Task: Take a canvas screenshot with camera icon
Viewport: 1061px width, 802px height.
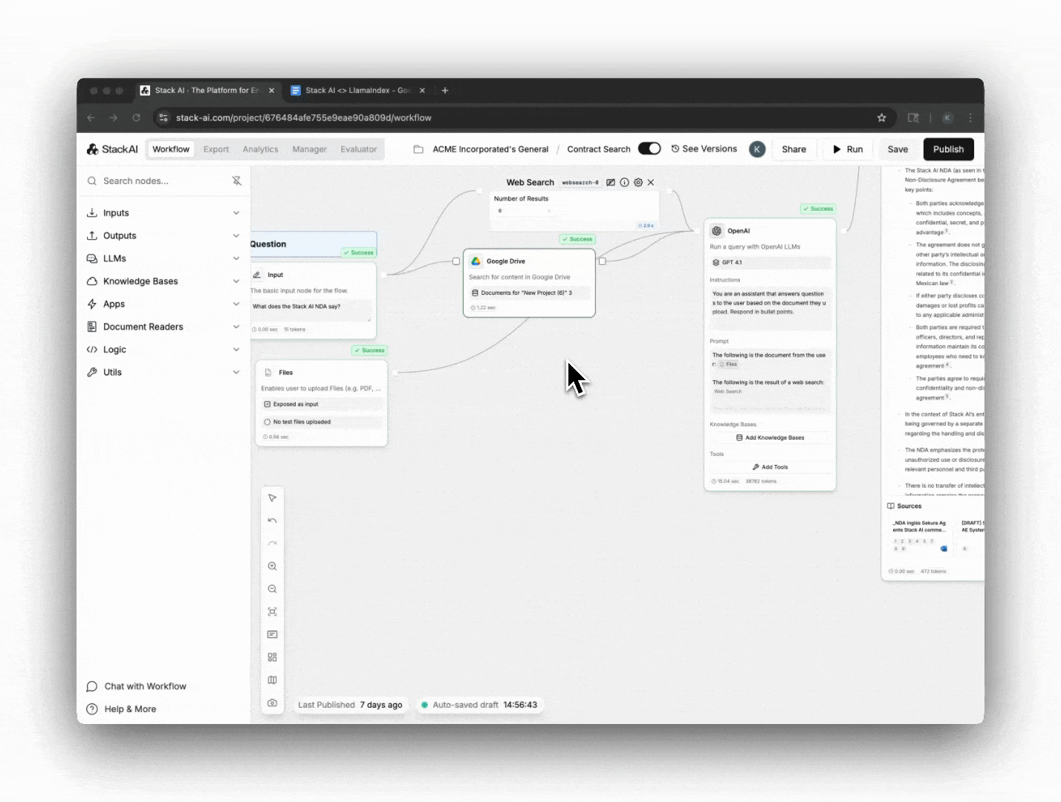Action: pos(273,702)
